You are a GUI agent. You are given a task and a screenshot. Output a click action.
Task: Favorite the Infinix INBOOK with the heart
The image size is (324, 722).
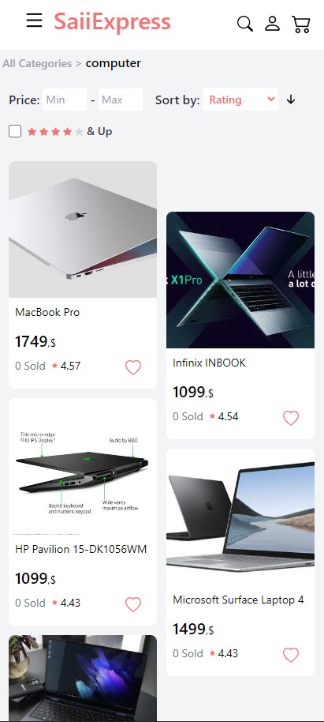click(x=290, y=418)
